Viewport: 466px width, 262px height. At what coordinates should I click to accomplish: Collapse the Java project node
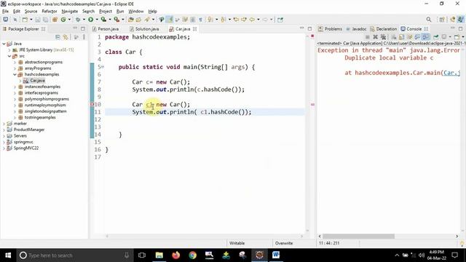pyautogui.click(x=4, y=44)
